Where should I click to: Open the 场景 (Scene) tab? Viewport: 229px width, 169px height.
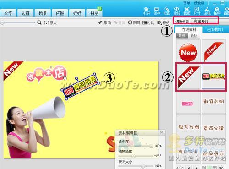pos(43,13)
